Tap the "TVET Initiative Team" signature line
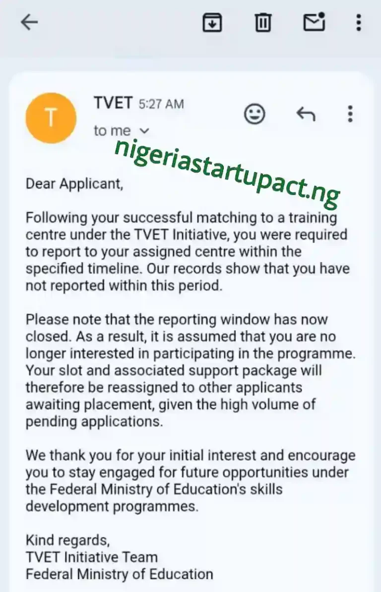Image resolution: width=381 pixels, height=592 pixels. tap(92, 557)
